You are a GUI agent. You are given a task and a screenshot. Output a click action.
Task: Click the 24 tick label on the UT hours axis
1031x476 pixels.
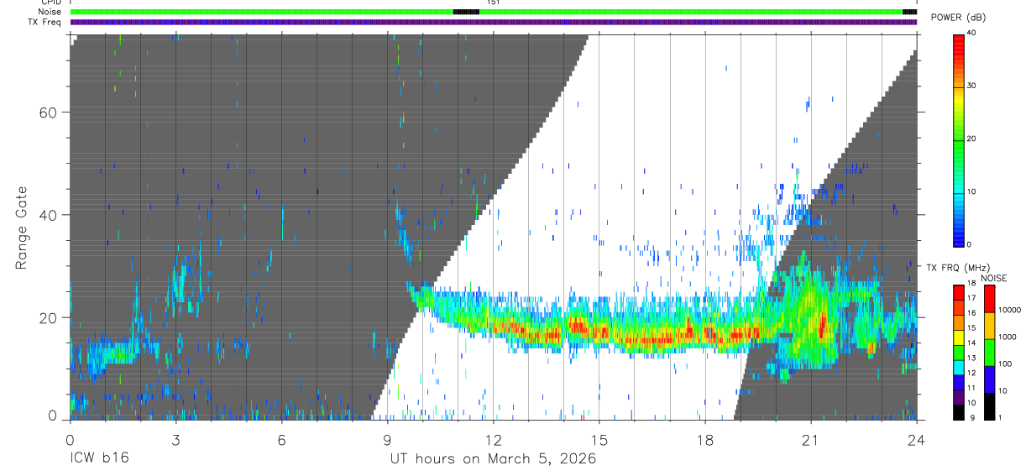917,438
